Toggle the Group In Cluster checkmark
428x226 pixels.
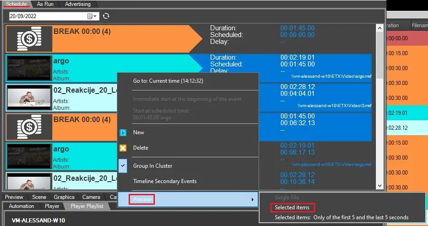point(123,166)
